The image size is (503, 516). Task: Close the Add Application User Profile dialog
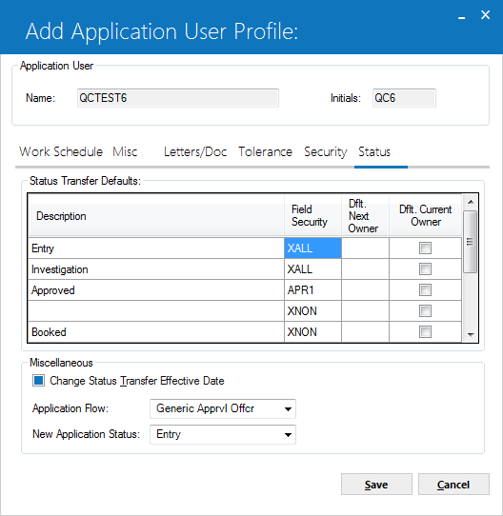[x=485, y=15]
